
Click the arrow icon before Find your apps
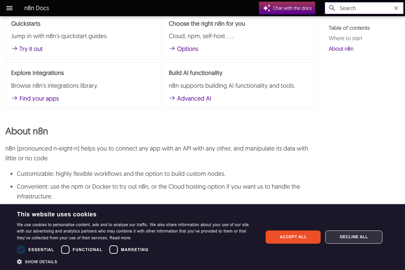click(x=15, y=98)
